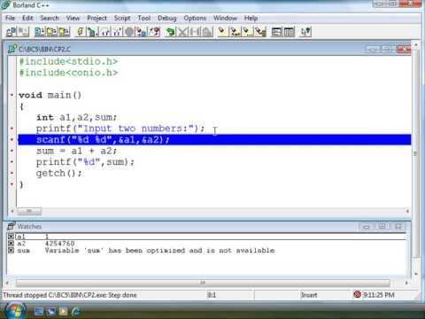Click the editor horizontal scrollbar thumb

(x=29, y=211)
